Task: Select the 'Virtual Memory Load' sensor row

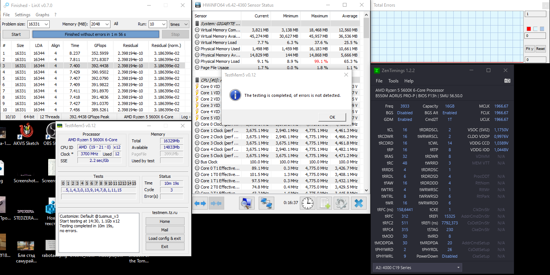Action: [278, 43]
